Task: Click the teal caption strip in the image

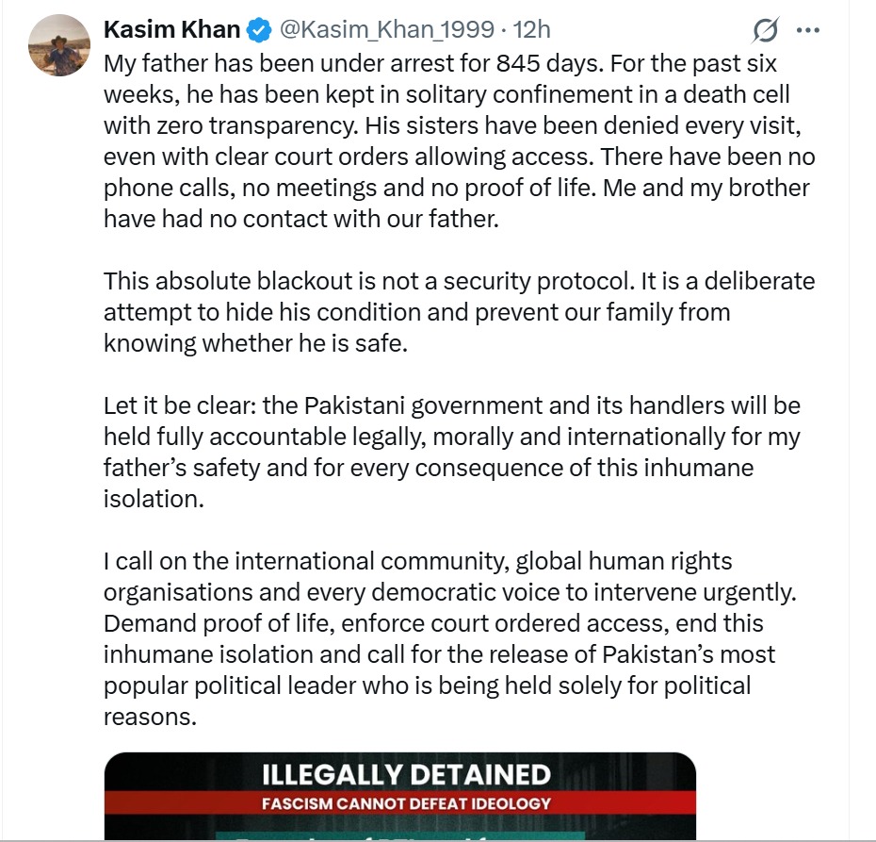Action: 399,834
